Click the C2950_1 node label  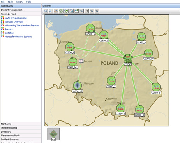70,52
